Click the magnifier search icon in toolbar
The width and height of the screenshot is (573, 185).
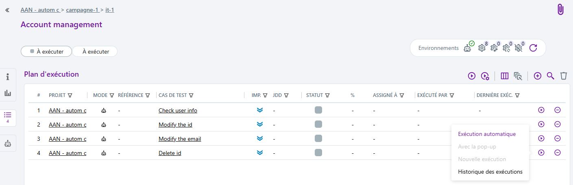550,76
